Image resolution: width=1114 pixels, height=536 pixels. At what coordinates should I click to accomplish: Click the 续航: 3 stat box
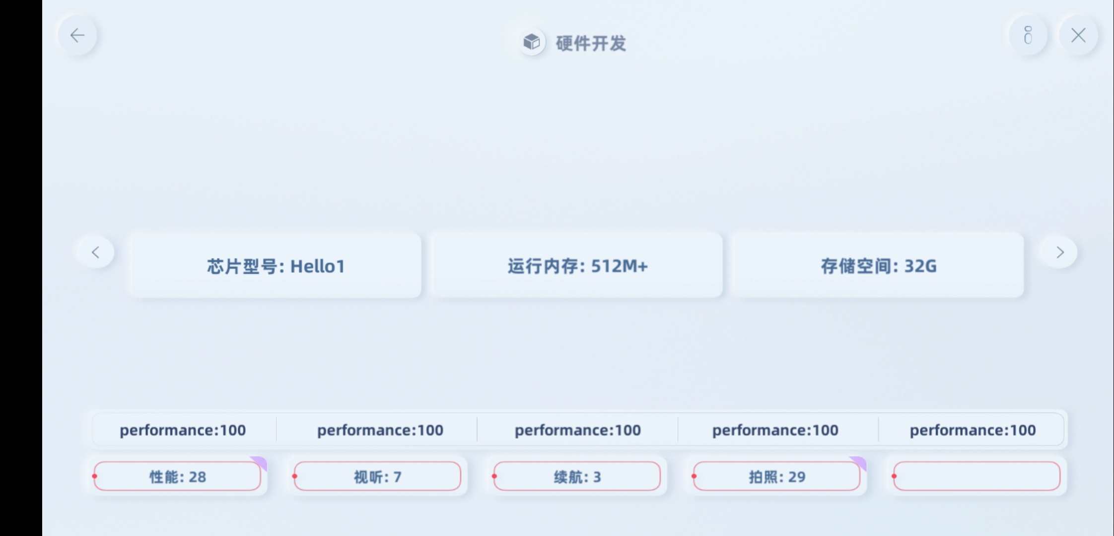tap(577, 476)
